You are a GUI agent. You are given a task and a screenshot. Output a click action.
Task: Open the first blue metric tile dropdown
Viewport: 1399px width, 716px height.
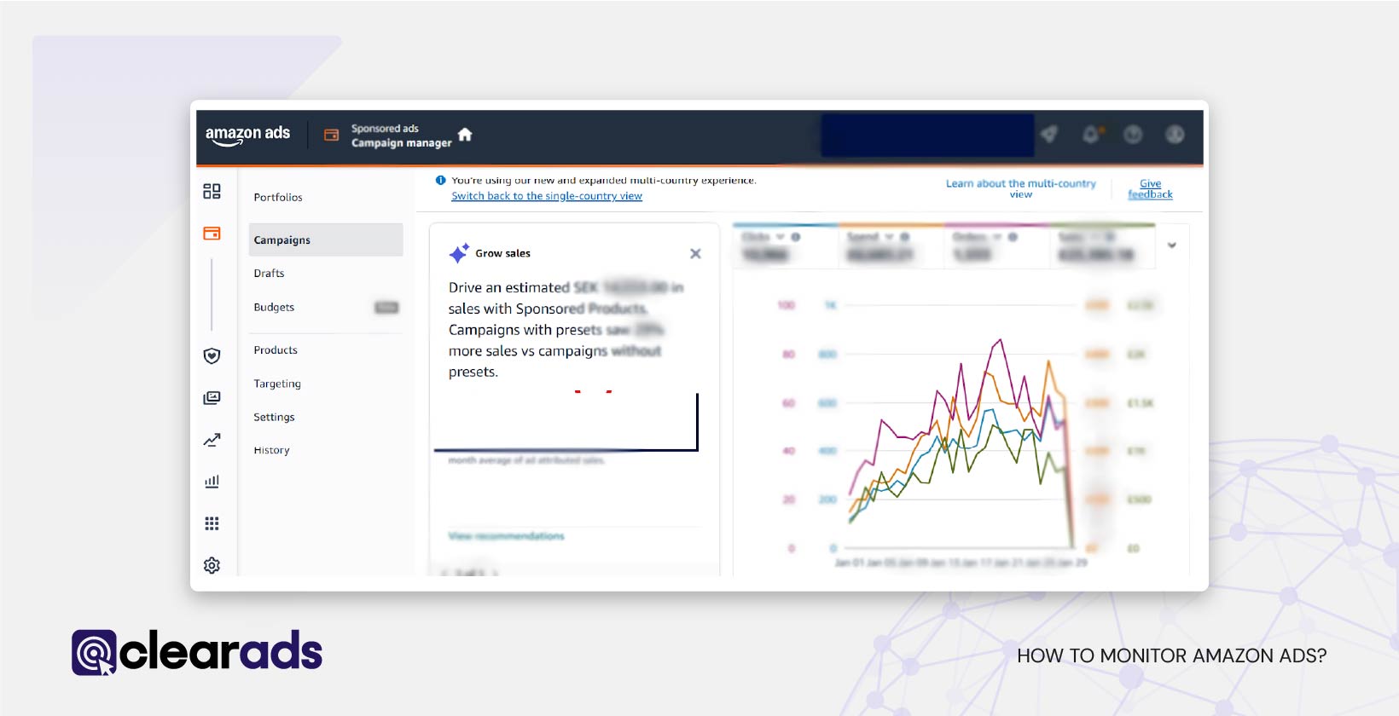tap(780, 237)
